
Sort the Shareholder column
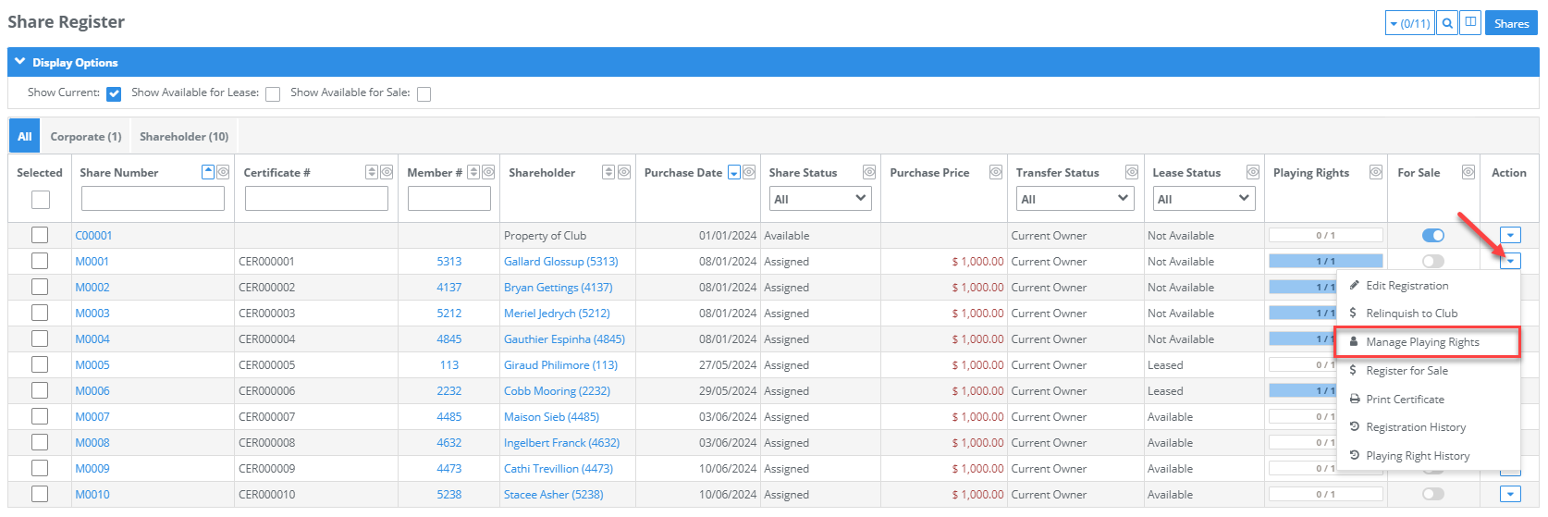click(608, 172)
